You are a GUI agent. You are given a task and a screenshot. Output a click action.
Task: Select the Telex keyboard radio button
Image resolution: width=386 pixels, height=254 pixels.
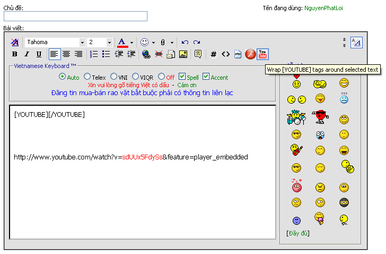click(87, 77)
